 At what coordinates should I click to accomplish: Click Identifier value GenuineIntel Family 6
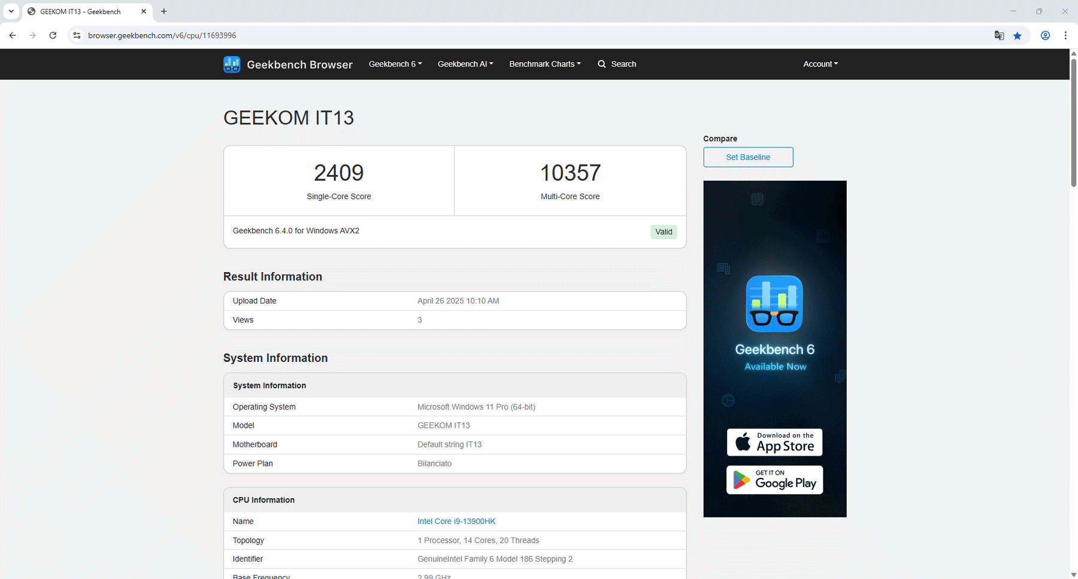(495, 559)
